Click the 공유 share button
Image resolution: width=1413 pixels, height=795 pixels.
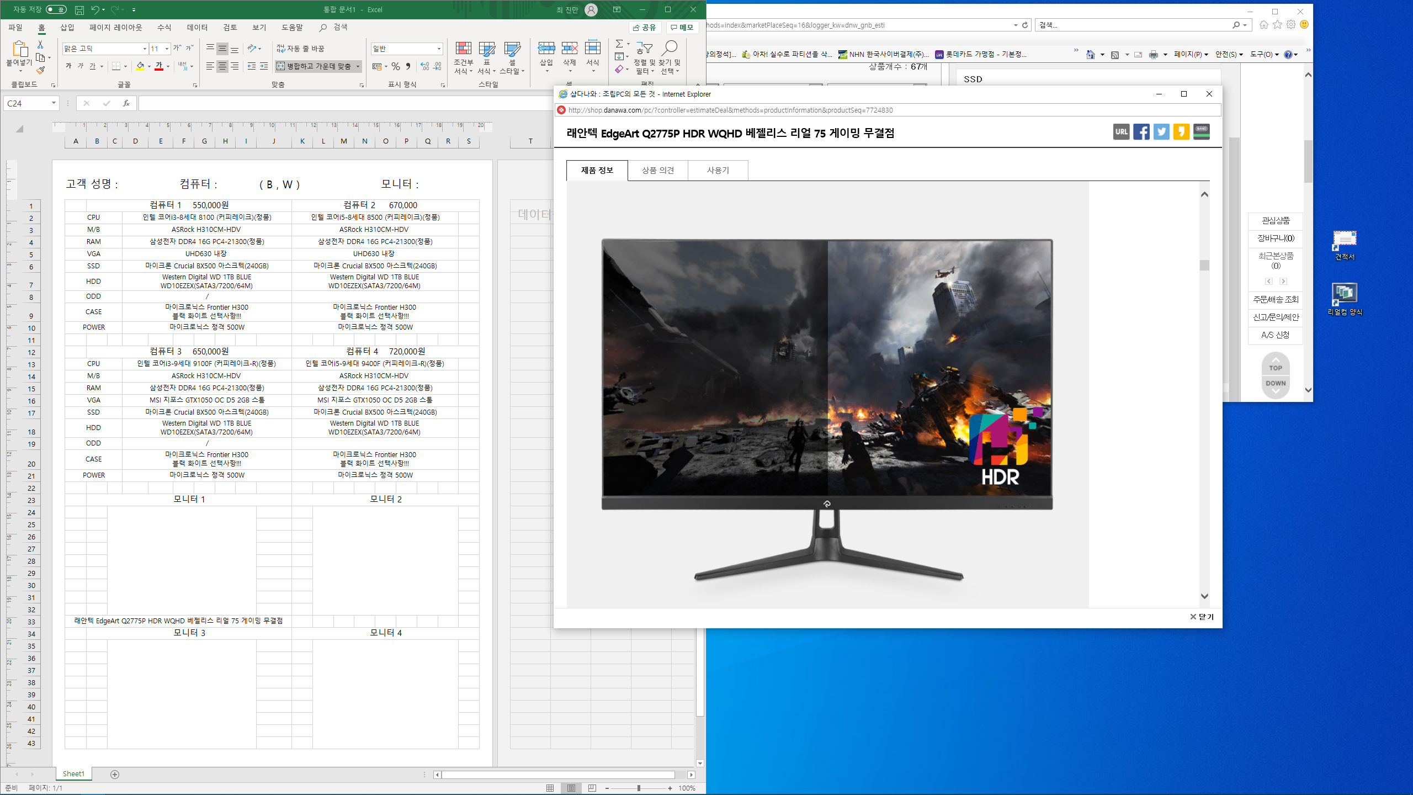(645, 28)
